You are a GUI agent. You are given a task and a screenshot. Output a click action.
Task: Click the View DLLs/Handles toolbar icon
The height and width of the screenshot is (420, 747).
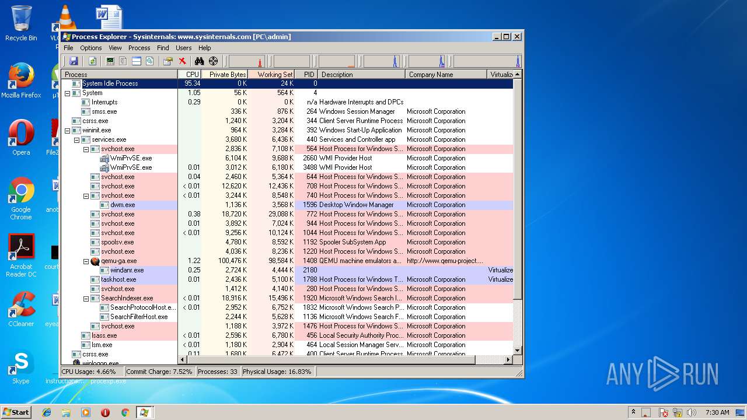tap(150, 61)
